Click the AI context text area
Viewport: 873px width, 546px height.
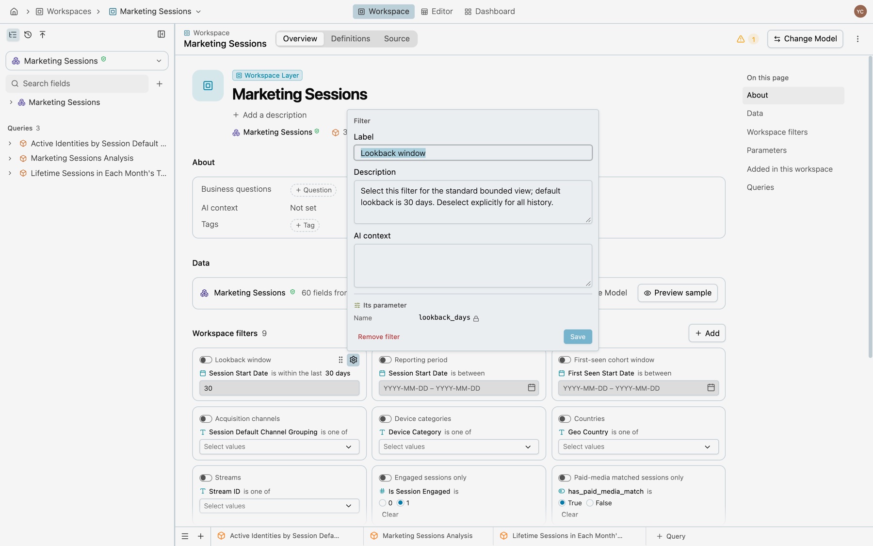click(473, 265)
